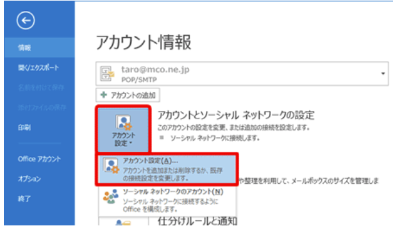Open the Office アカウント page
409x235 pixels.
coord(39,159)
